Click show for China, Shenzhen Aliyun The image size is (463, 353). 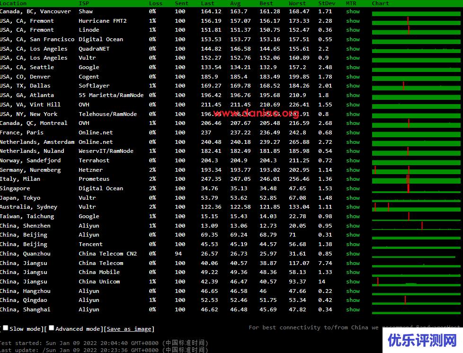click(353, 226)
